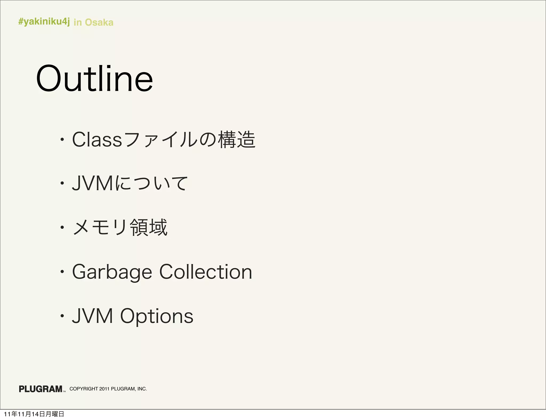Screen dimensions: 546x420
Task: Click the date text '11年11月14日月曜日'
Action: [x=34, y=414]
